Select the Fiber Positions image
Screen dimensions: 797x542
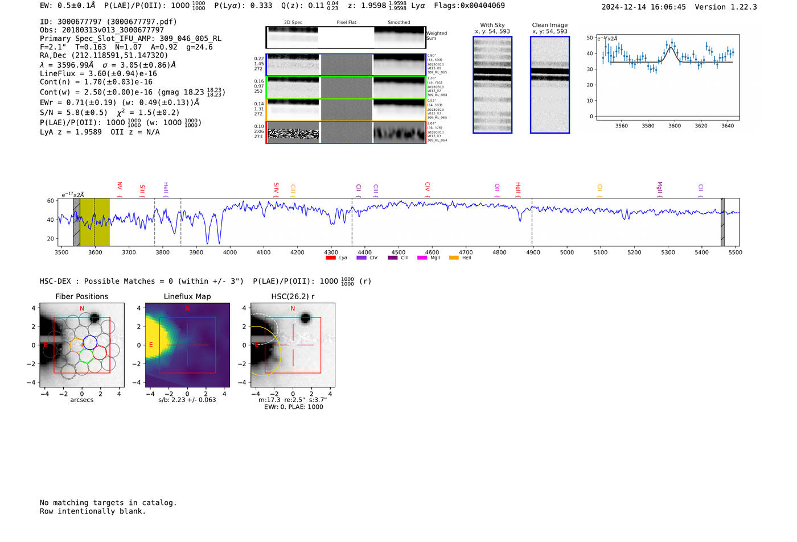[x=82, y=345]
